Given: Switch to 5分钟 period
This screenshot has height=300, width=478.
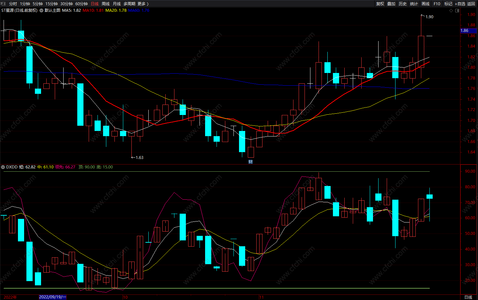Looking at the screenshot, I should (37, 4).
